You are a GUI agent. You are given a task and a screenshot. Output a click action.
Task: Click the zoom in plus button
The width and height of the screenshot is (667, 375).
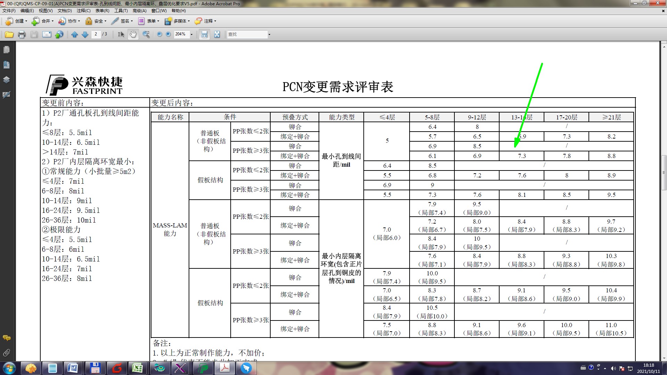tap(168, 34)
